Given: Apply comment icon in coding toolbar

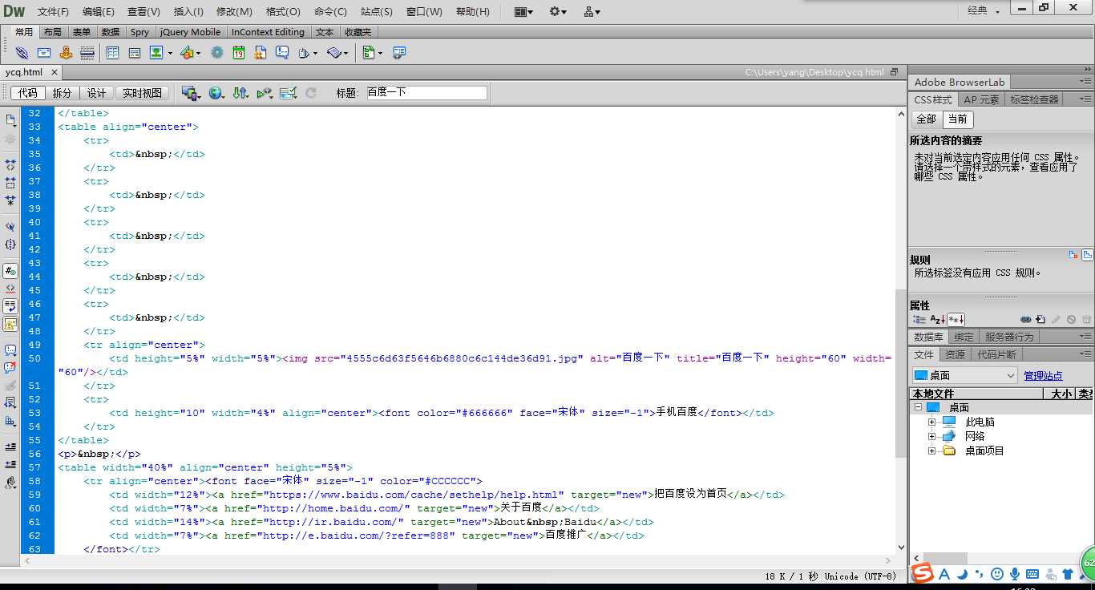Looking at the screenshot, I should (x=10, y=350).
